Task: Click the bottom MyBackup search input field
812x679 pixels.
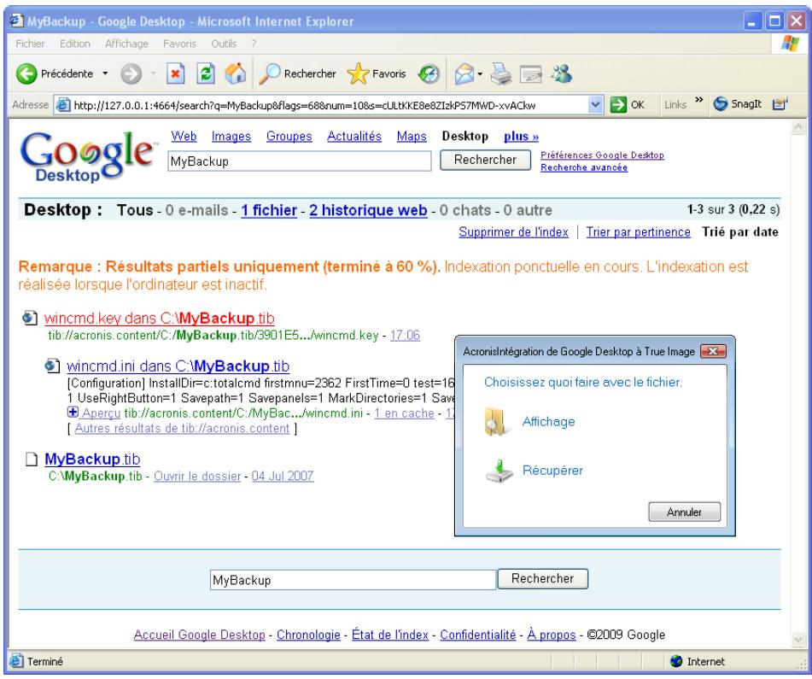Action: pos(353,580)
